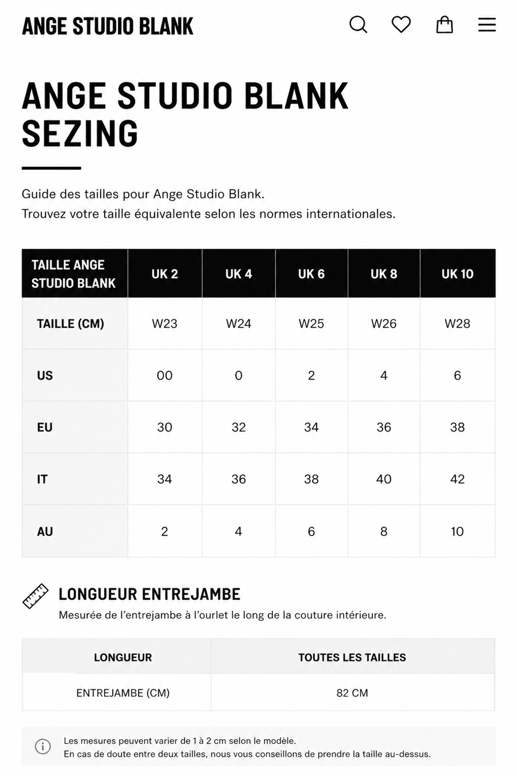The image size is (517, 776).
Task: Click the AU row label
Action: click(45, 532)
